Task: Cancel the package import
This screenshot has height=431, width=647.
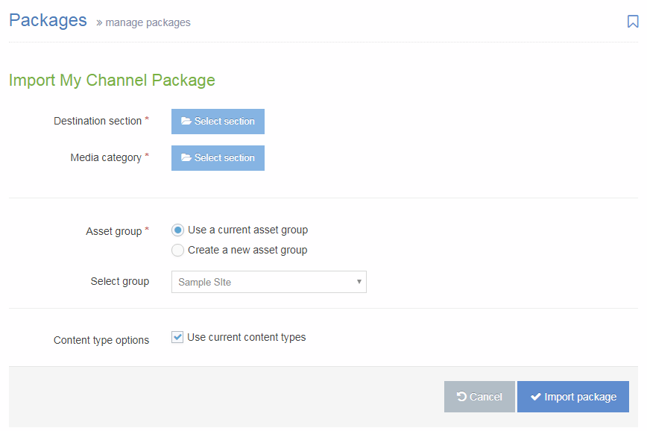Action: (479, 397)
